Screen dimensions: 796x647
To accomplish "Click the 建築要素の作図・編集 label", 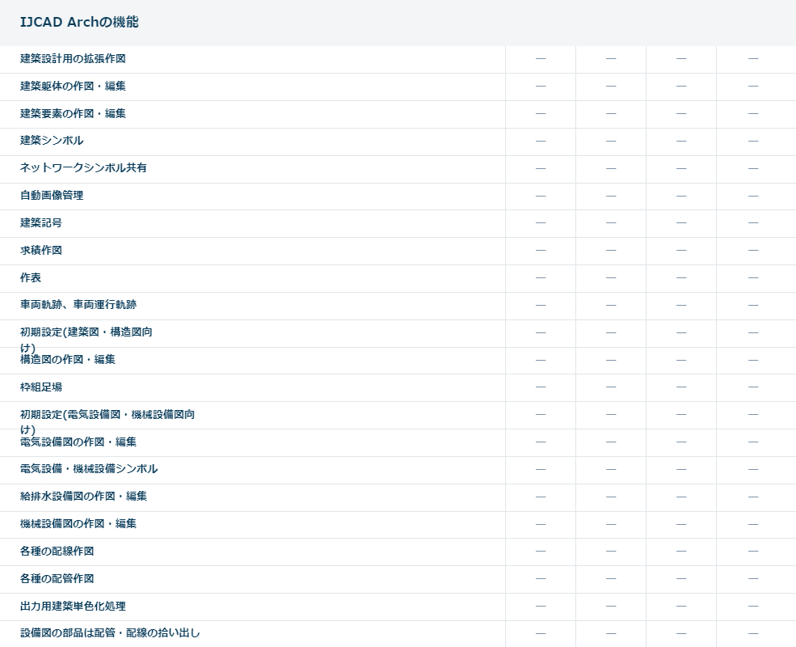I will point(73,114).
